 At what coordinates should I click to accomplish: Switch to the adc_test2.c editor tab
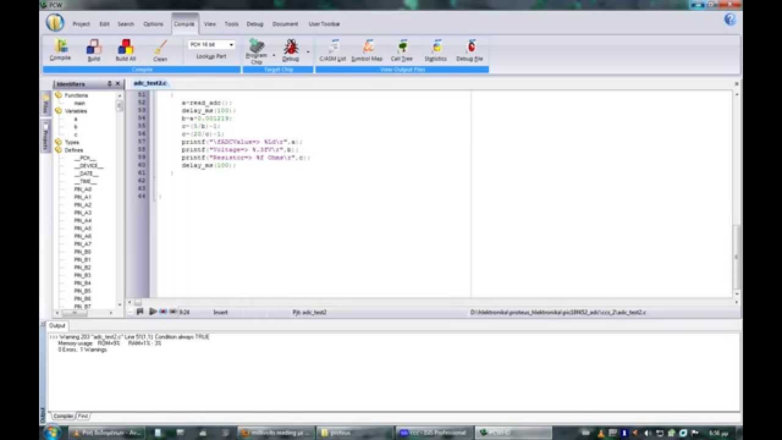(150, 83)
